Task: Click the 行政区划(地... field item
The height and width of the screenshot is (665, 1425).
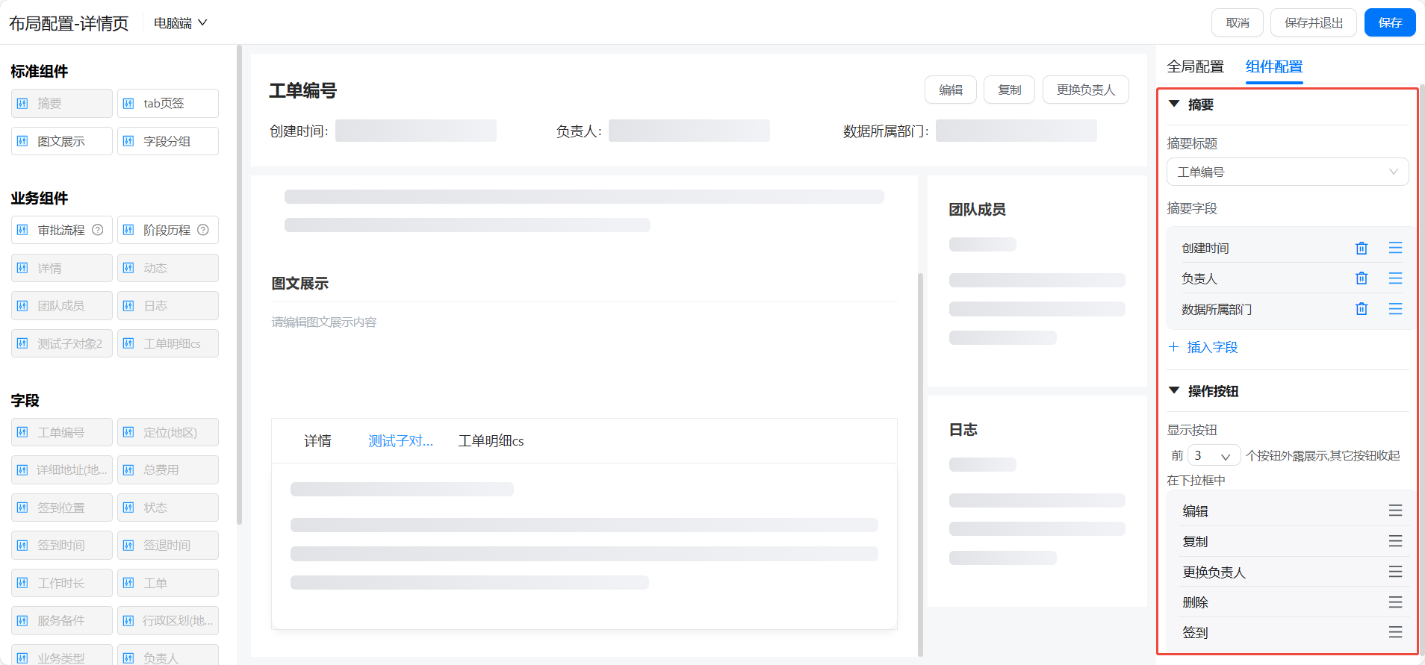Action: pos(168,621)
